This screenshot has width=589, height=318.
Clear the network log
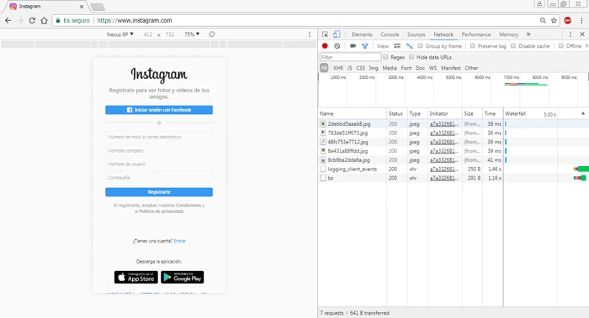337,45
